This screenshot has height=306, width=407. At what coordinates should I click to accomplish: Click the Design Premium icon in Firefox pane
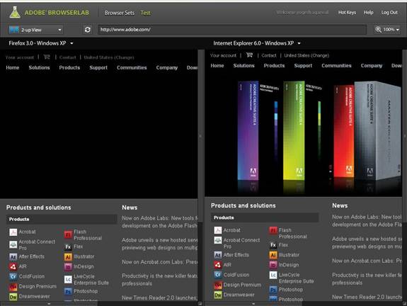click(x=13, y=286)
